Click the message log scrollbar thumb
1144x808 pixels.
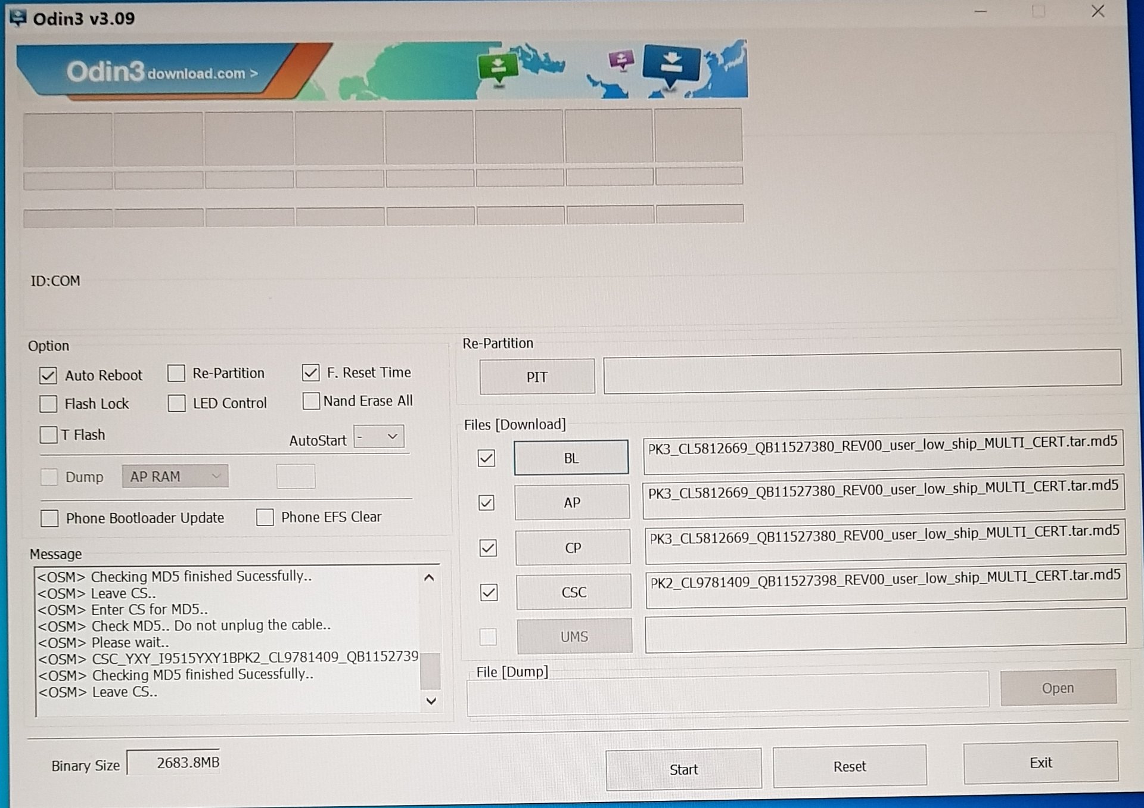point(430,671)
